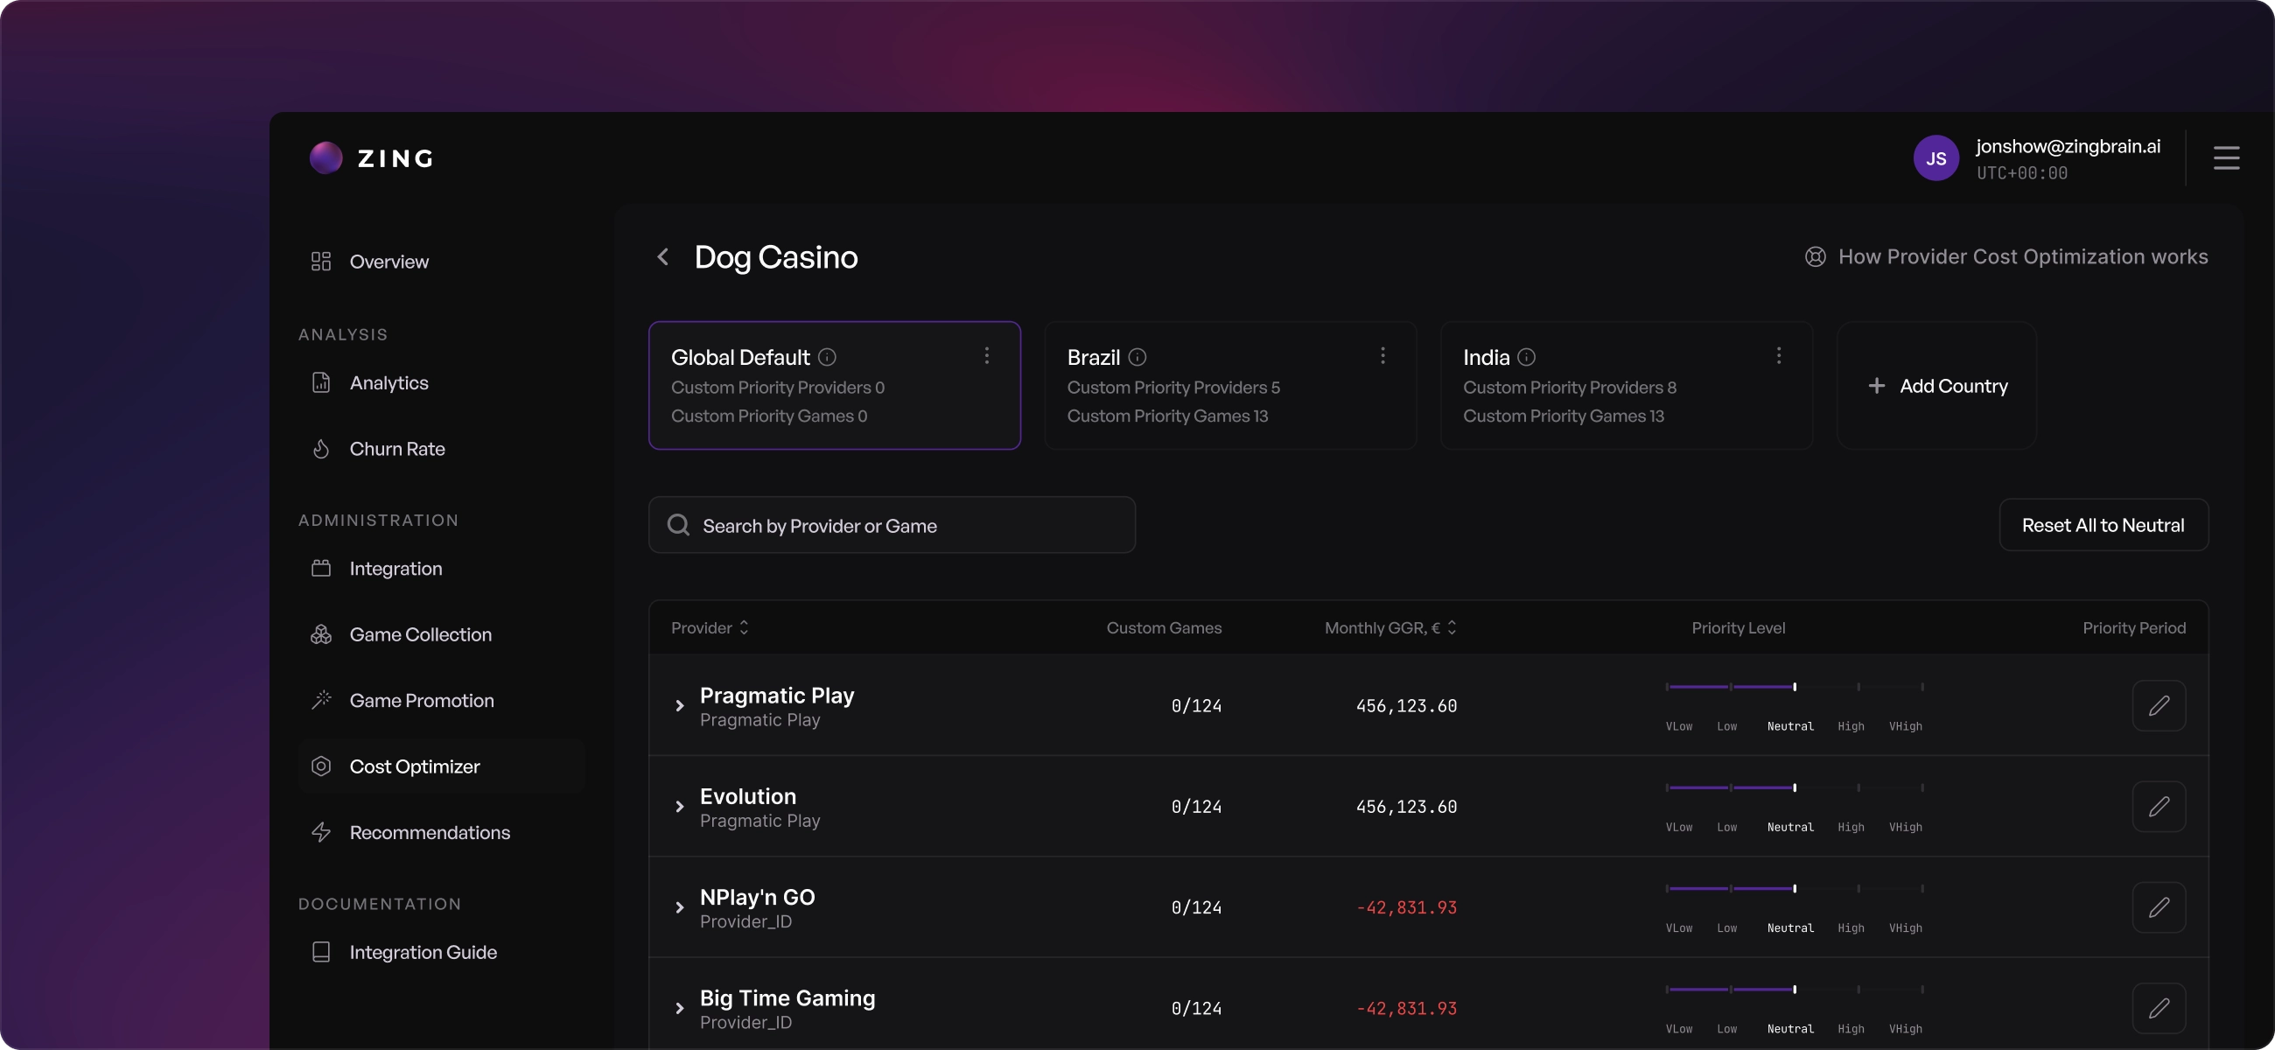Click the JS user avatar
The height and width of the screenshot is (1050, 2275).
[1935, 158]
